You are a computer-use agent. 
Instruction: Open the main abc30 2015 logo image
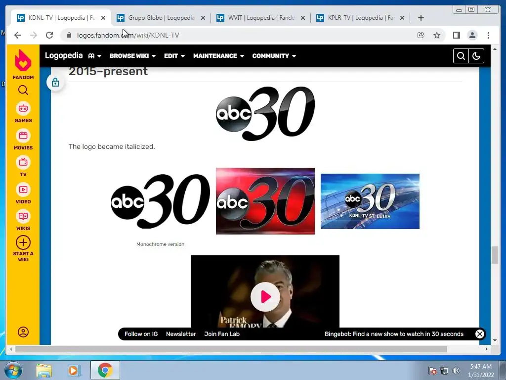pos(265,113)
